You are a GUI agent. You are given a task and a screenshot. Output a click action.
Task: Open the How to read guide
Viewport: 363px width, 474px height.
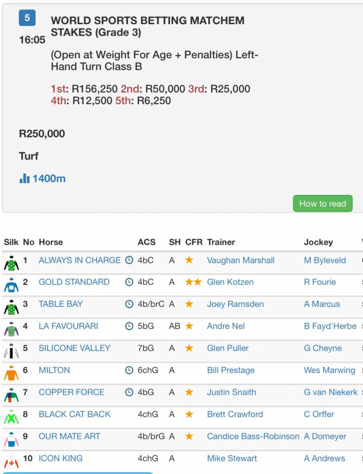(x=322, y=204)
